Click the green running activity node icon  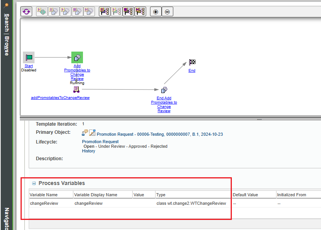point(77,57)
